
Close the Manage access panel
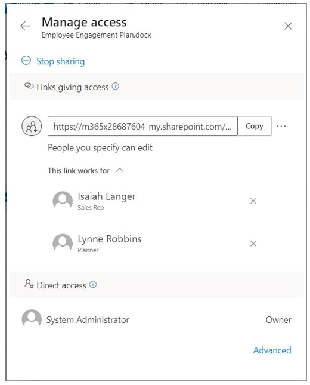coord(288,26)
